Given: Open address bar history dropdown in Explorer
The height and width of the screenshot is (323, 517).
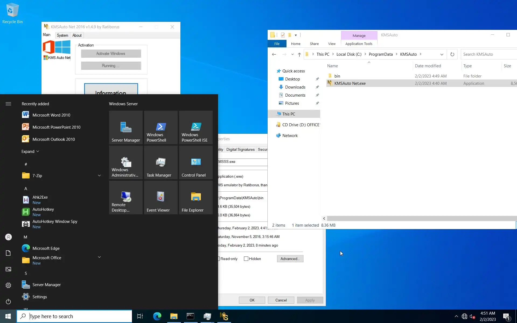Looking at the screenshot, I should [x=442, y=54].
